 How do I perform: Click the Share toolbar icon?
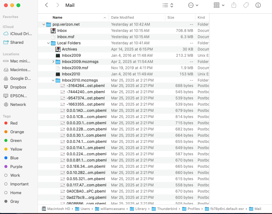(x=234, y=5)
